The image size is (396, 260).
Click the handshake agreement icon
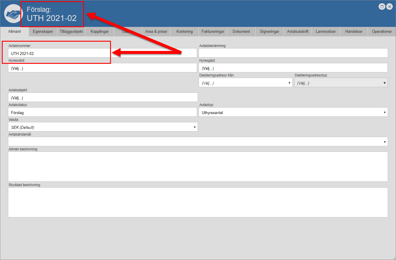(x=14, y=14)
